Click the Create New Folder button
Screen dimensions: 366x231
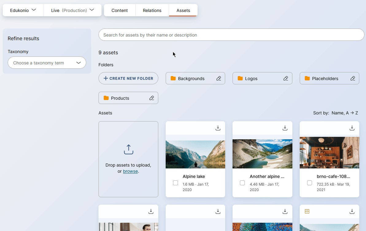[128, 78]
